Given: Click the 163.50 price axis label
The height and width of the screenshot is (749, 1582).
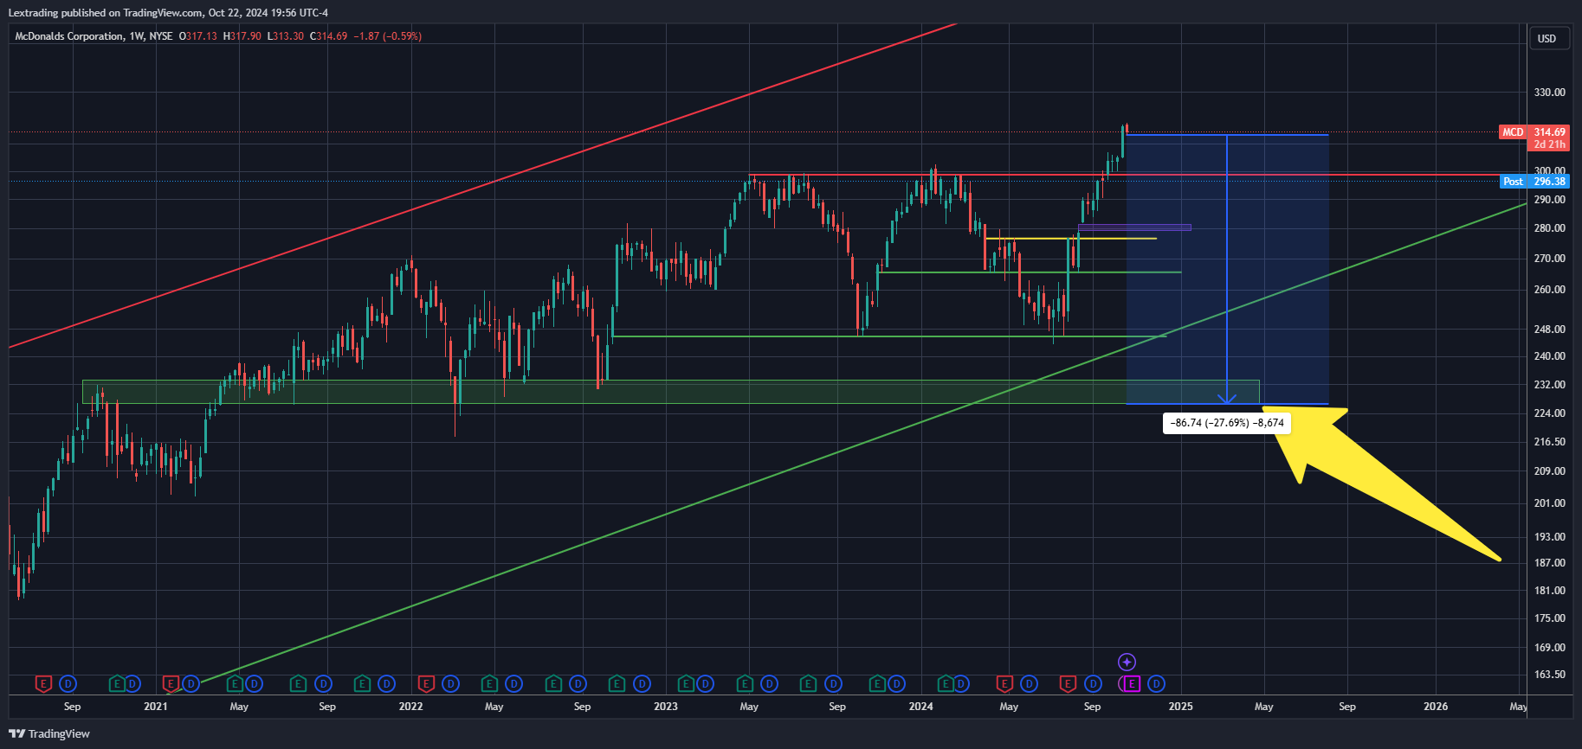Looking at the screenshot, I should point(1549,675).
